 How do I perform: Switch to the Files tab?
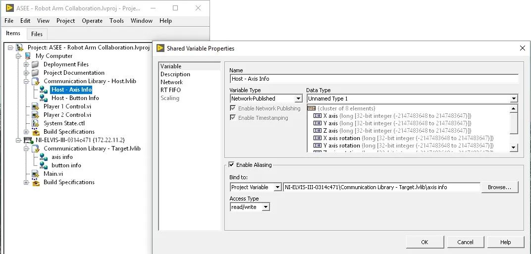[x=37, y=34]
